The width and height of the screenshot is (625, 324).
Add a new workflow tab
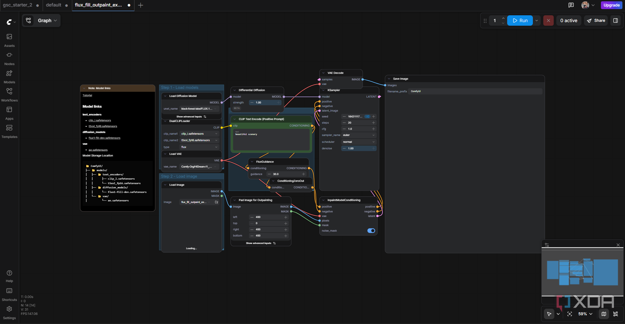141,5
